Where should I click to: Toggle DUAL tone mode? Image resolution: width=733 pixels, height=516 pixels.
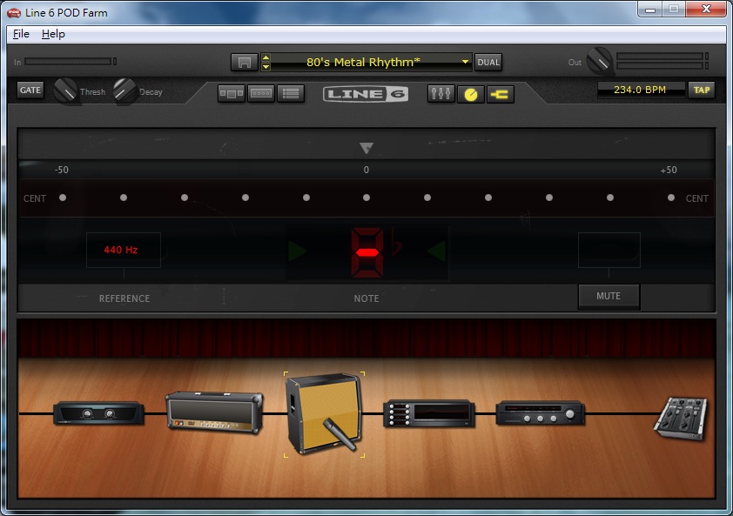(488, 62)
